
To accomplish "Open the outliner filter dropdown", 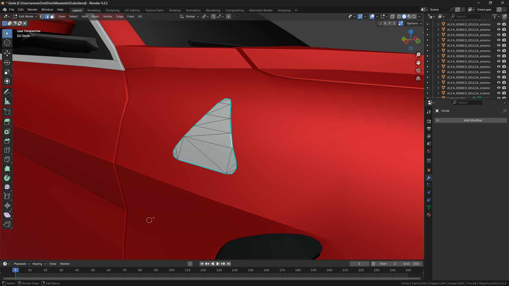I will [x=496, y=16].
